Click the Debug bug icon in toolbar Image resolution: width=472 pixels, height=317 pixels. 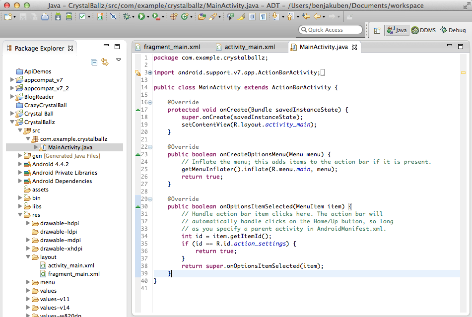127,17
